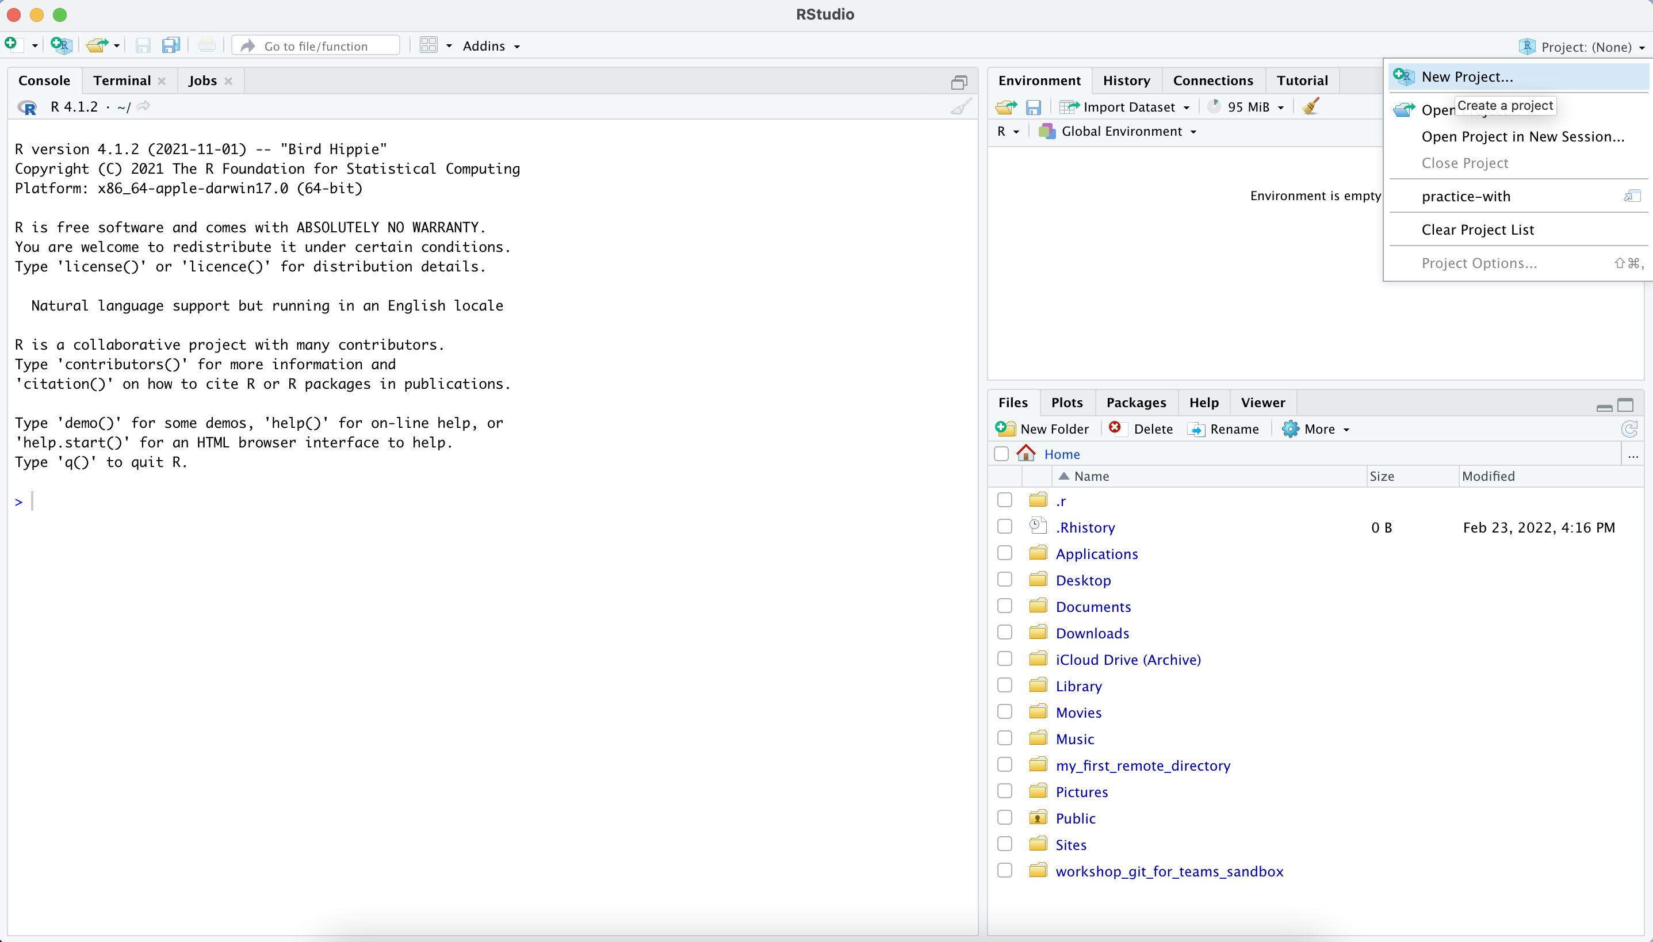Click the my_first_remote_directory folder
Viewport: 1653px width, 942px height.
pos(1143,765)
